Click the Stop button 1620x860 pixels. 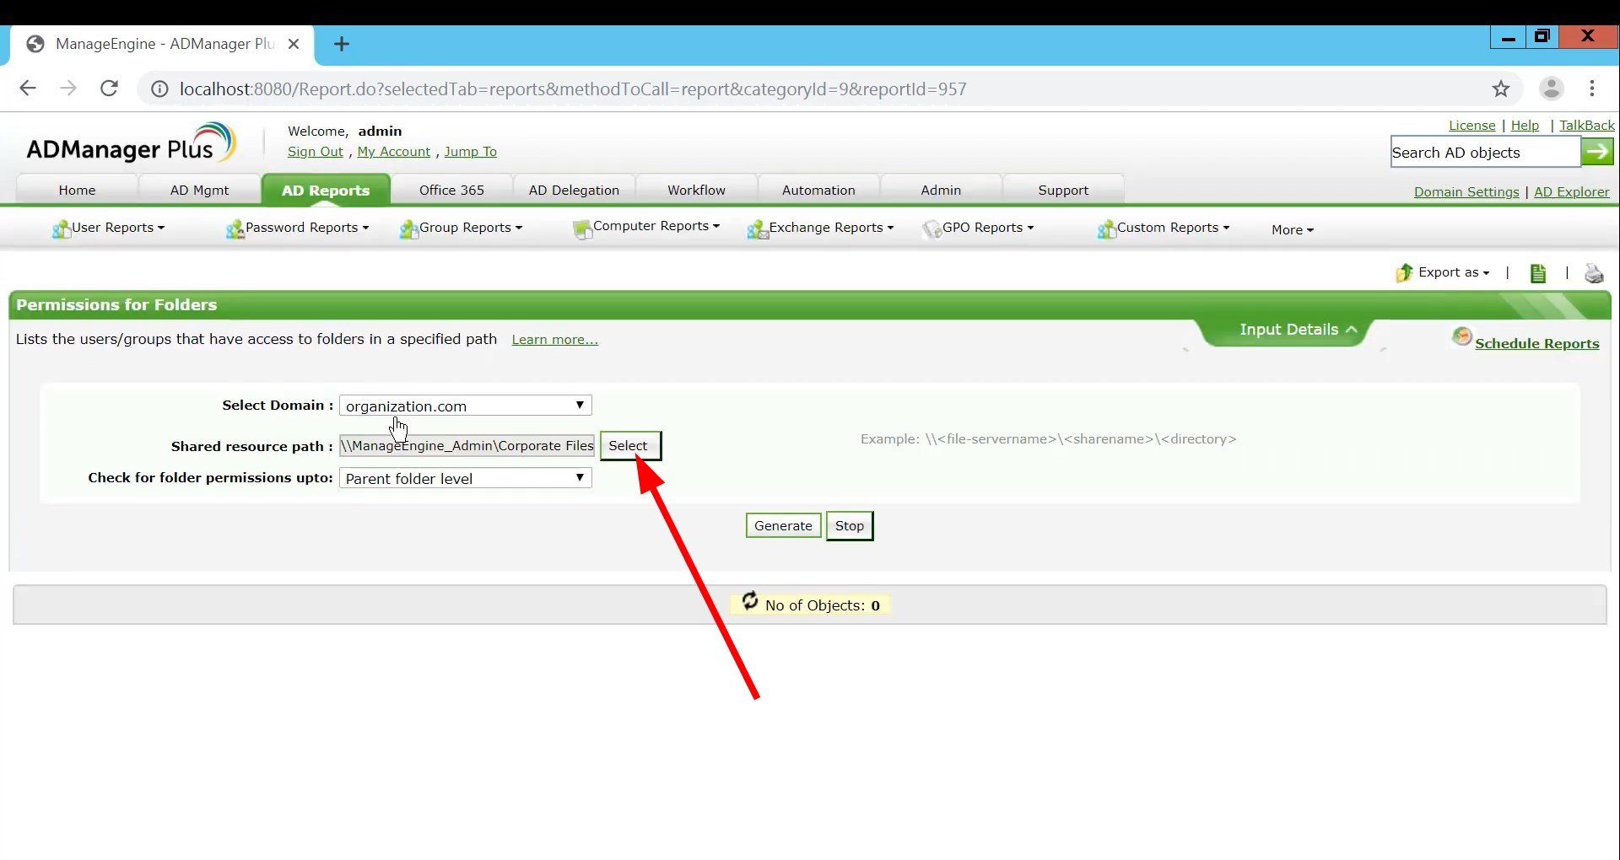pos(850,525)
